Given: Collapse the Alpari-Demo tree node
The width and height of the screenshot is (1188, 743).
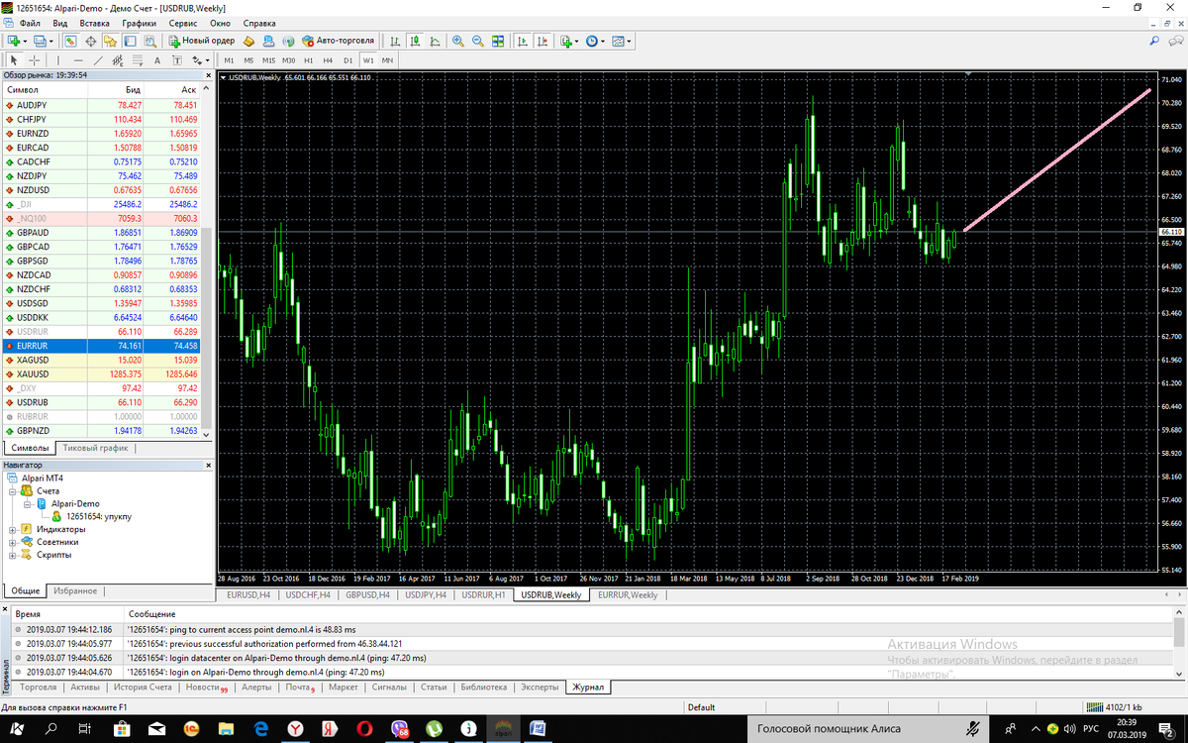Looking at the screenshot, I should [29, 503].
